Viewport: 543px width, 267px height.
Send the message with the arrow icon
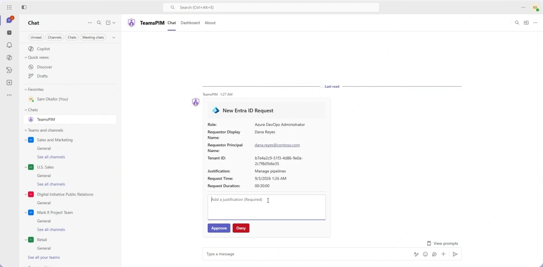(455, 254)
